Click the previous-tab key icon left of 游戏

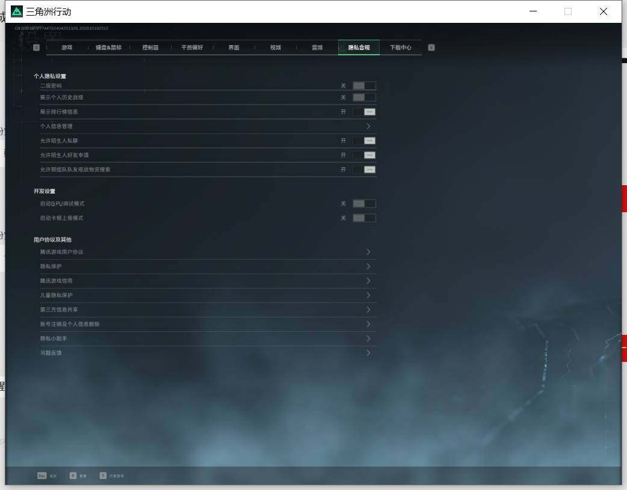(x=36, y=47)
